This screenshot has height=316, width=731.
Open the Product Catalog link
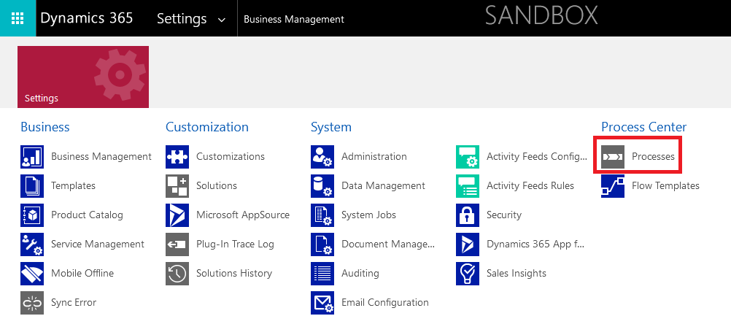pos(87,215)
